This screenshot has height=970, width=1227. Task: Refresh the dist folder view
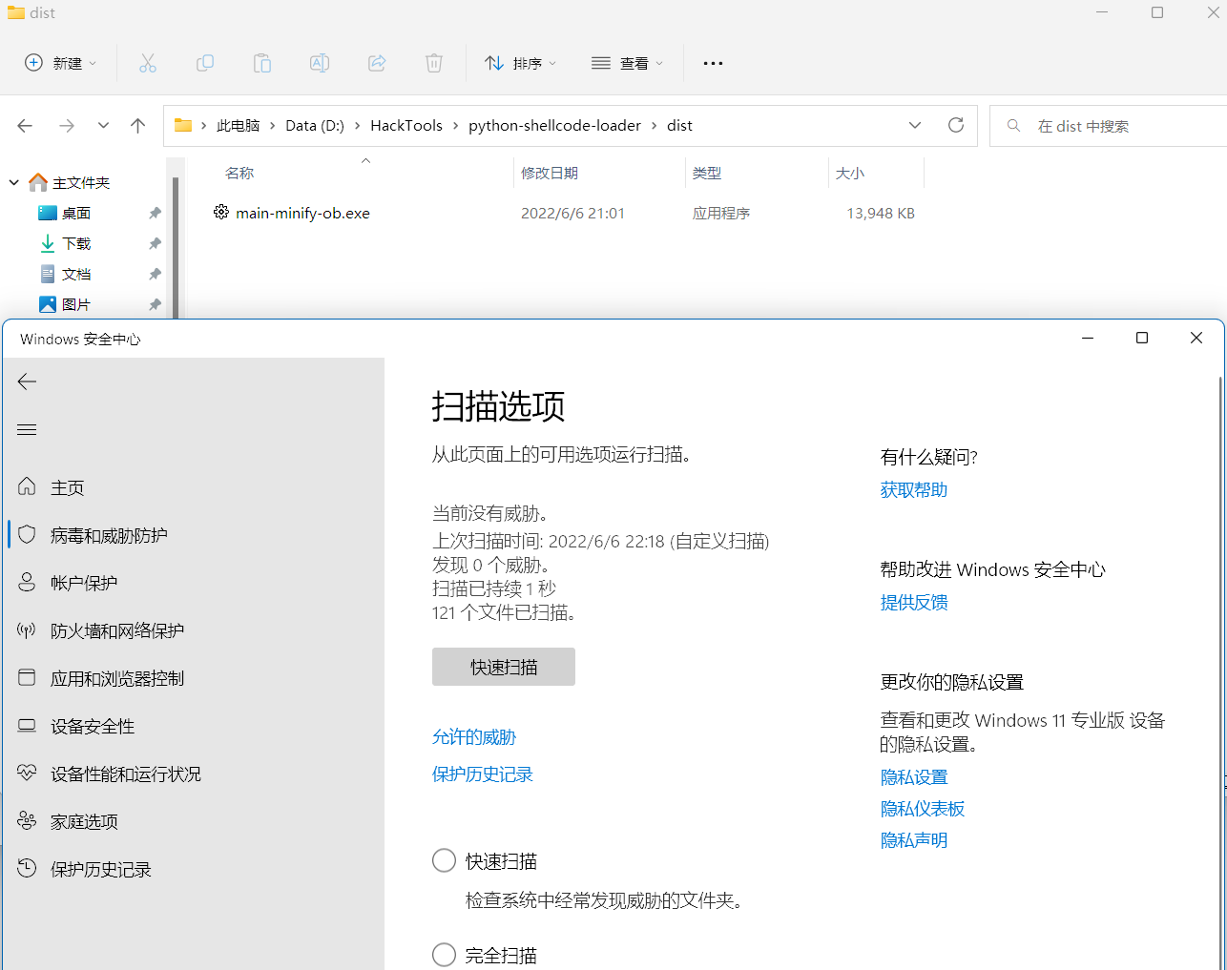tap(955, 125)
